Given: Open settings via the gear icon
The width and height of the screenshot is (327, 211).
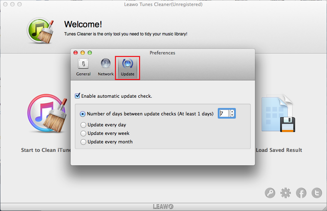Looking at the screenshot, I should coord(286,193).
